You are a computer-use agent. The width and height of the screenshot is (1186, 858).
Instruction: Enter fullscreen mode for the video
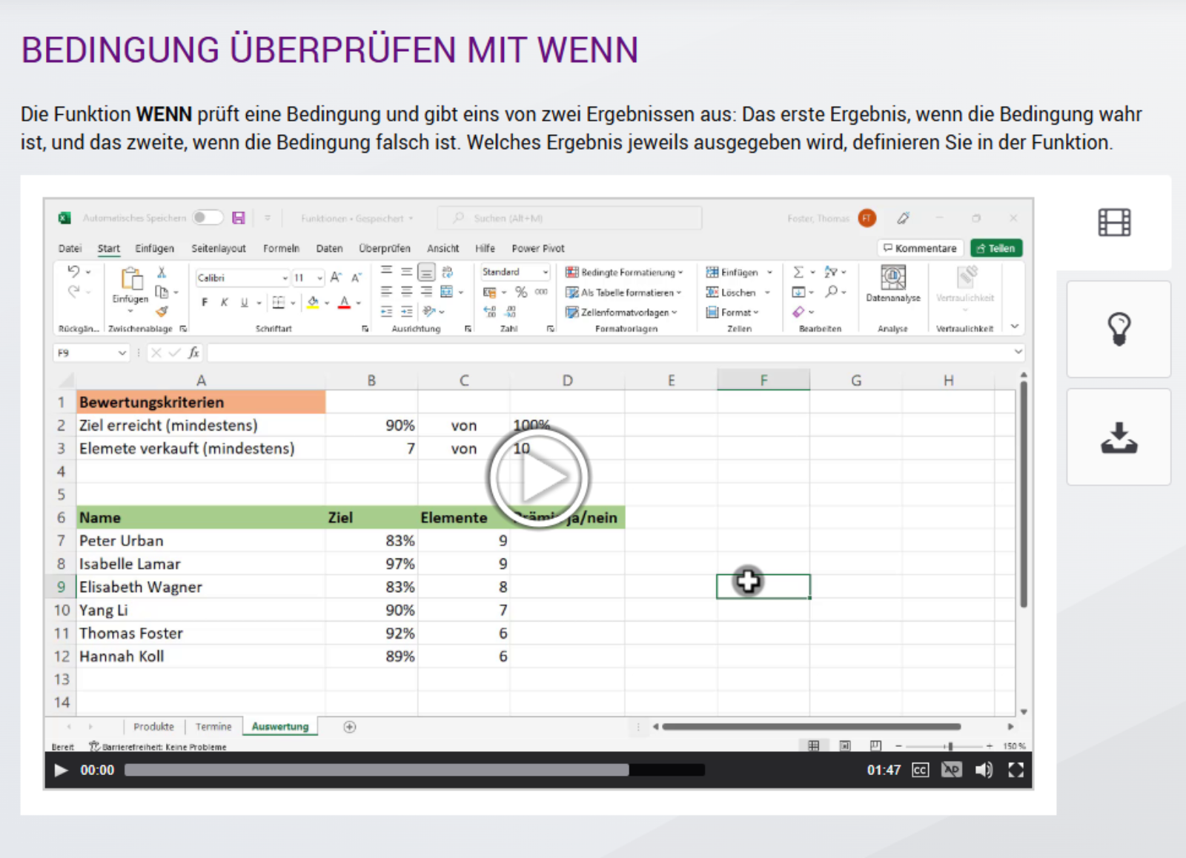(x=1016, y=771)
